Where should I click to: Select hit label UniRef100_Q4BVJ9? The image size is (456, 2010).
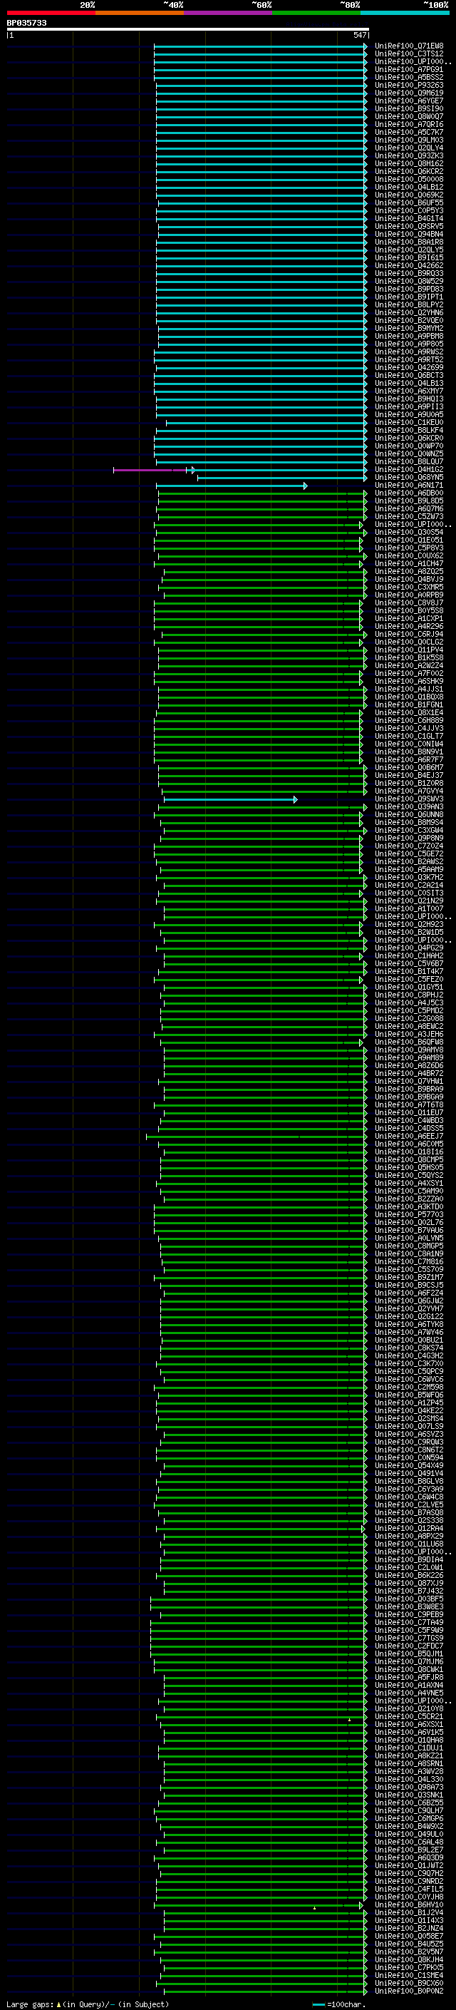point(408,579)
